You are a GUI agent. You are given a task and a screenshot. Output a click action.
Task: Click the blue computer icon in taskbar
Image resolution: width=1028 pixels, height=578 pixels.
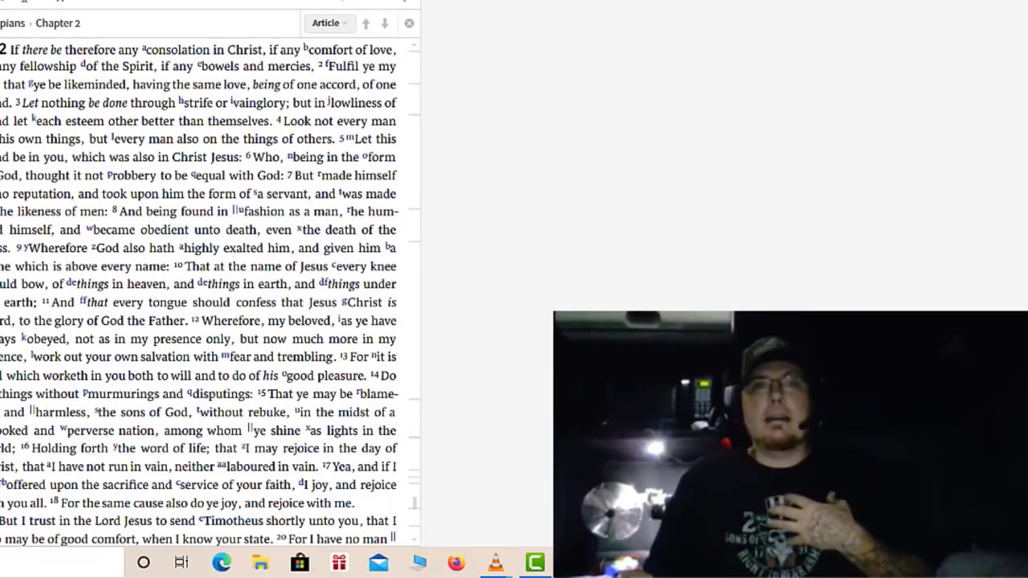418,563
